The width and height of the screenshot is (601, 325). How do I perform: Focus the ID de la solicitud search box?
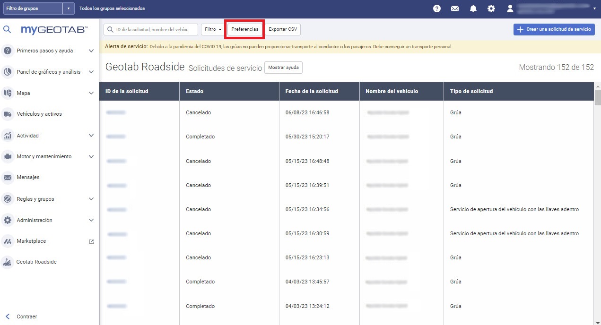tap(151, 29)
